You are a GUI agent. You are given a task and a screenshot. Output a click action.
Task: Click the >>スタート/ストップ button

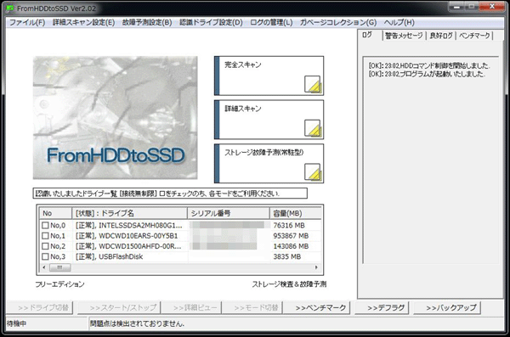[119, 307]
